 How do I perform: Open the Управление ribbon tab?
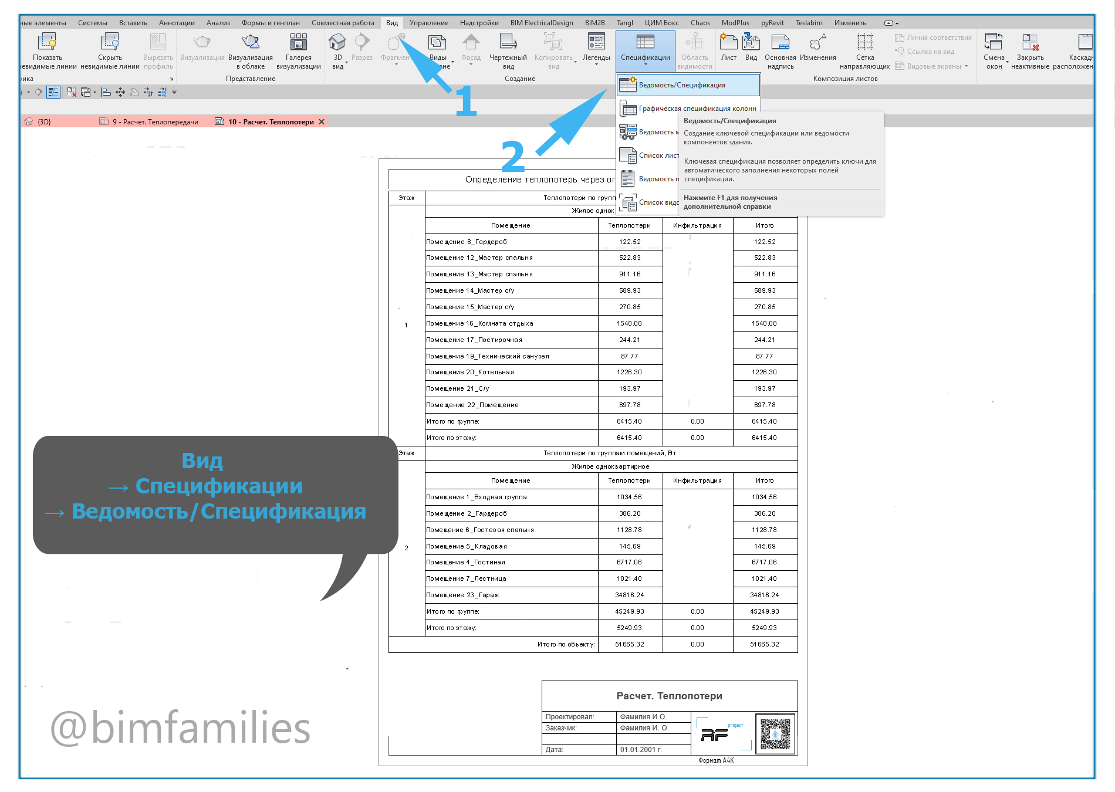coord(429,23)
